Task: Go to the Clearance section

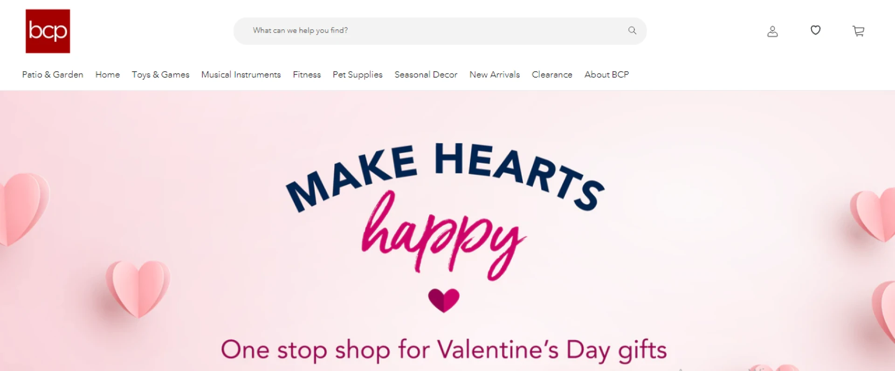Action: tap(552, 75)
